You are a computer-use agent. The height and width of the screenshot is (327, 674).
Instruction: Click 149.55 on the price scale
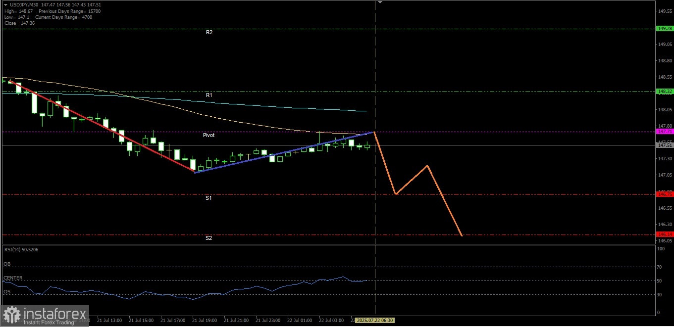pyautogui.click(x=665, y=11)
